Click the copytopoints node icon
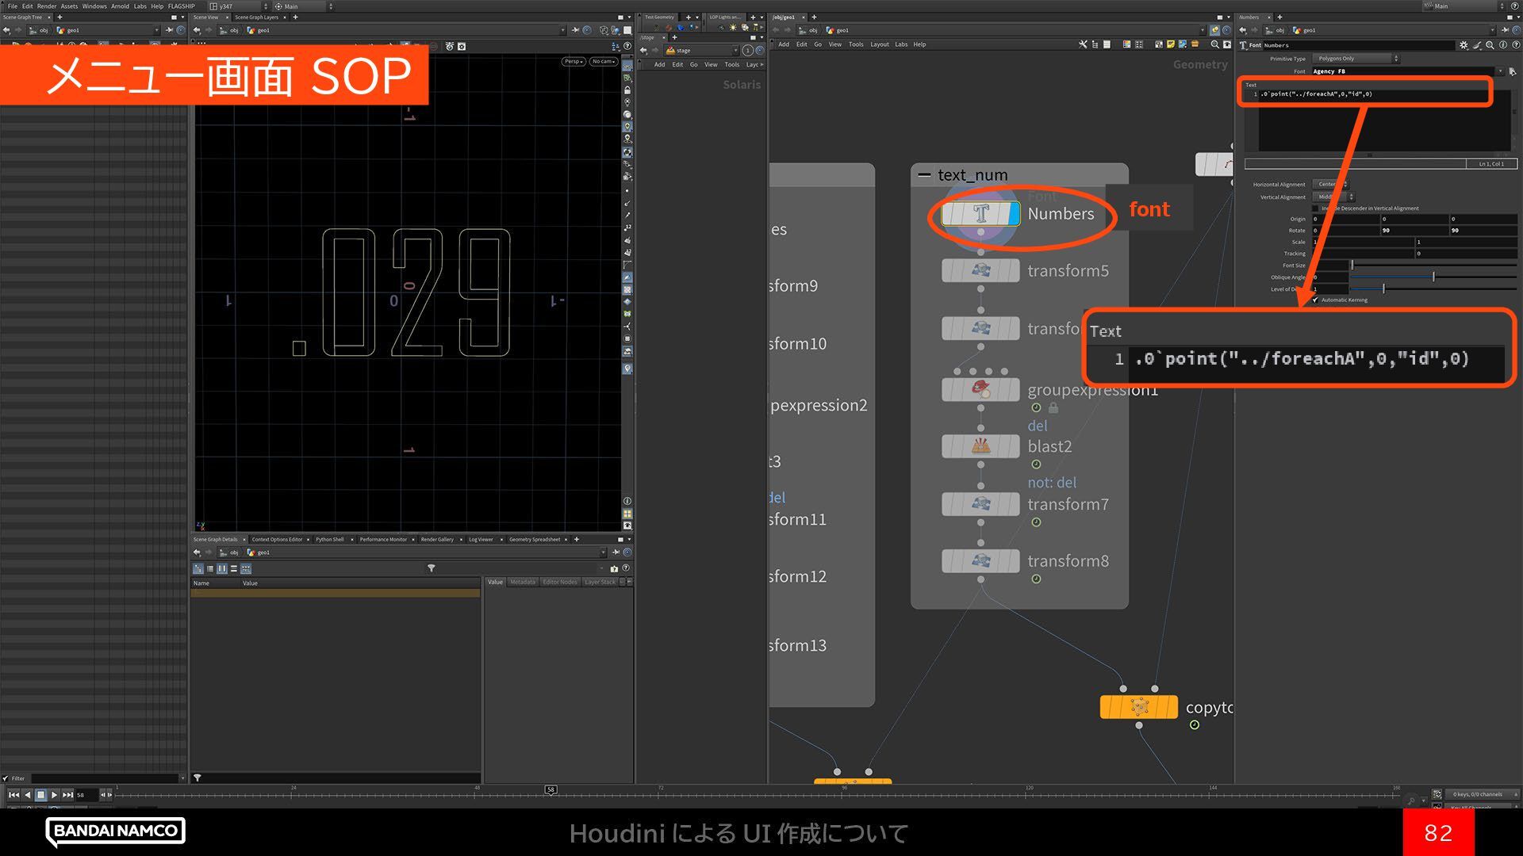The height and width of the screenshot is (856, 1523). point(1138,707)
